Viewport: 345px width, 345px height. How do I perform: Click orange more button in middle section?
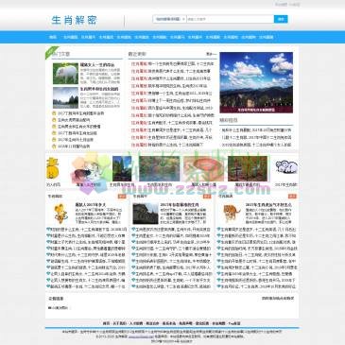pyautogui.click(x=207, y=197)
